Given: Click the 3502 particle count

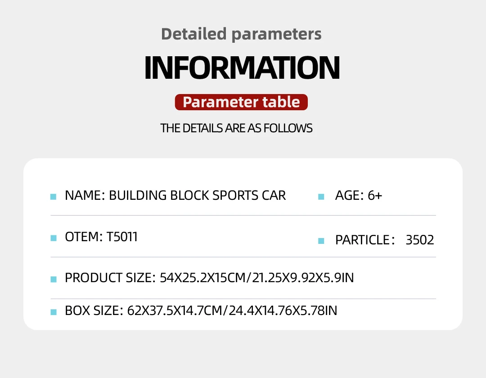Looking at the screenshot, I should (419, 240).
